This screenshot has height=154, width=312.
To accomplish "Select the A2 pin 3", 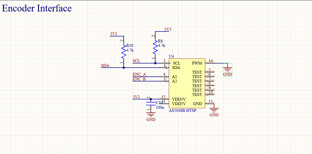I will [164, 81].
